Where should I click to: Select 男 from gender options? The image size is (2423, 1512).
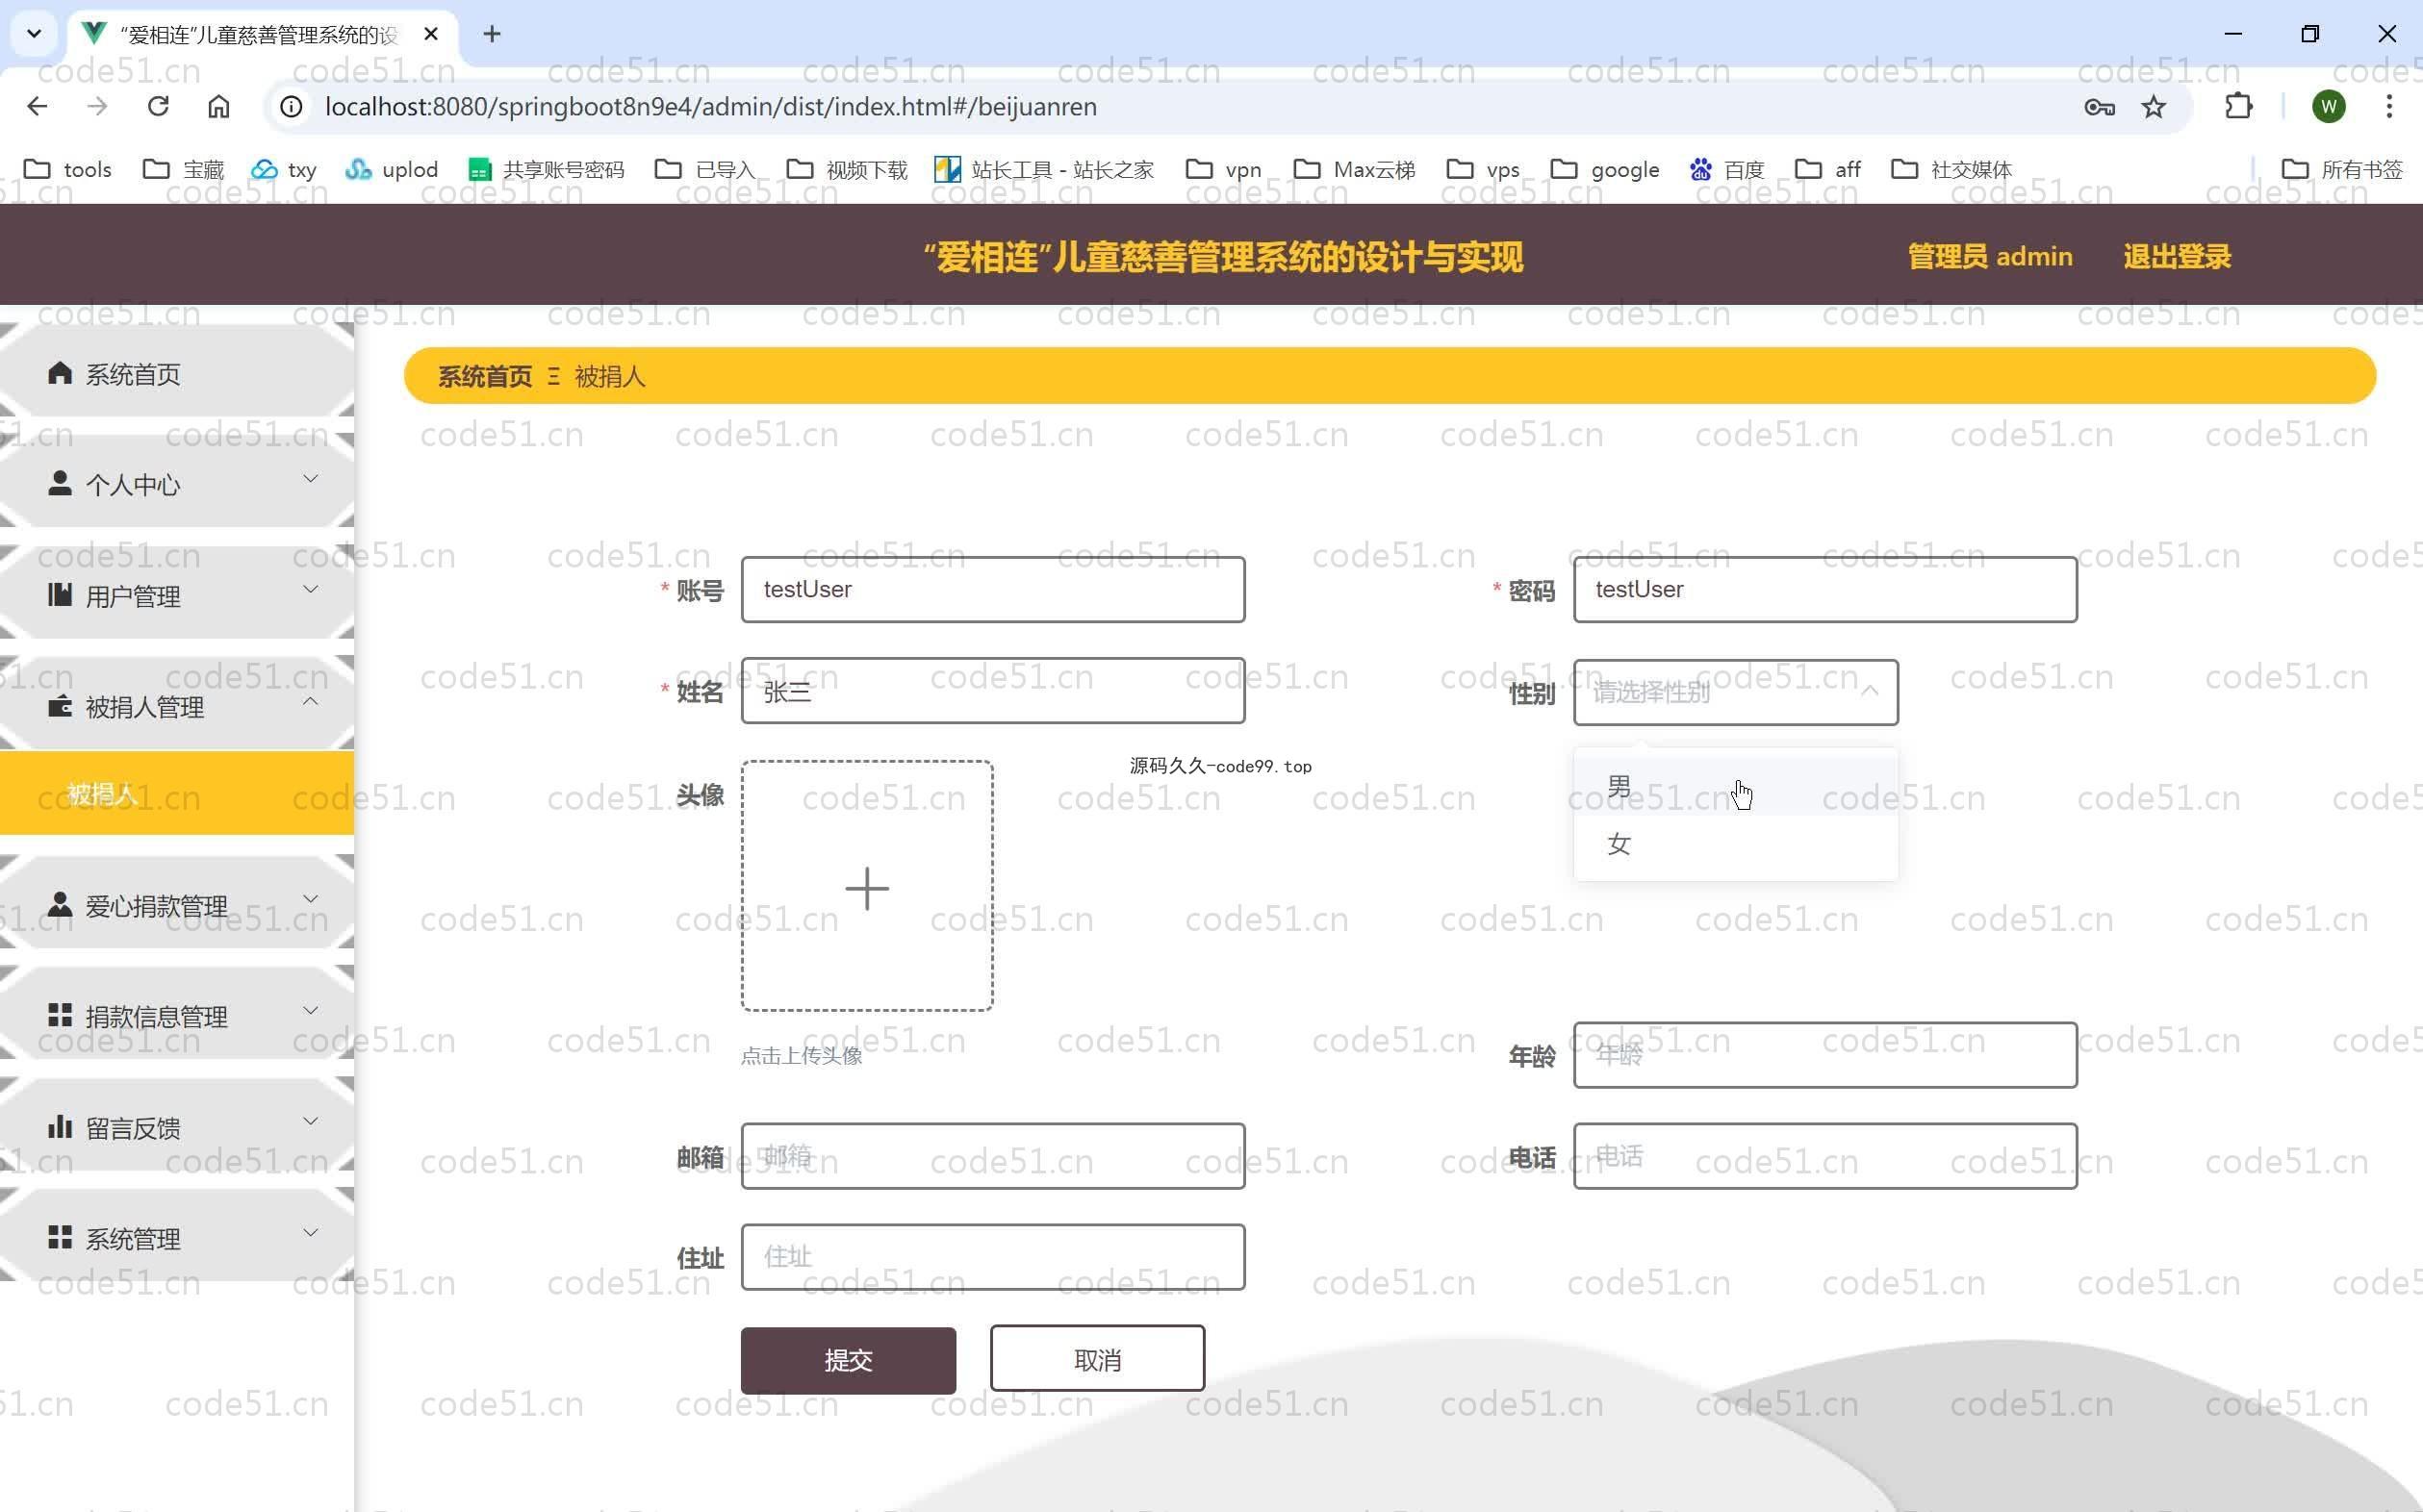pos(1735,787)
